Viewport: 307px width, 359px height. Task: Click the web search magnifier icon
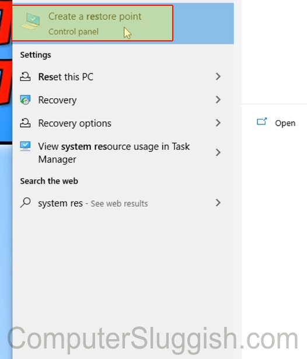pyautogui.click(x=26, y=203)
